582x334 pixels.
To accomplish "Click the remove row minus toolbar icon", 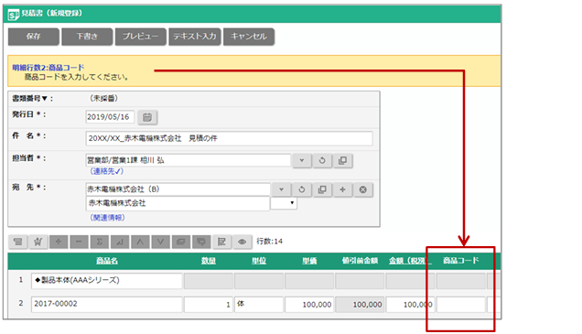I will 79,242.
